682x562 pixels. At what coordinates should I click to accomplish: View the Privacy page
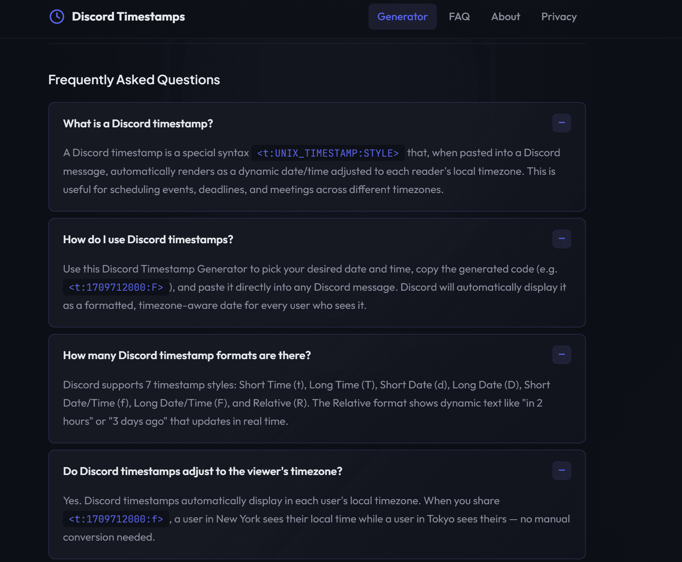pyautogui.click(x=559, y=16)
